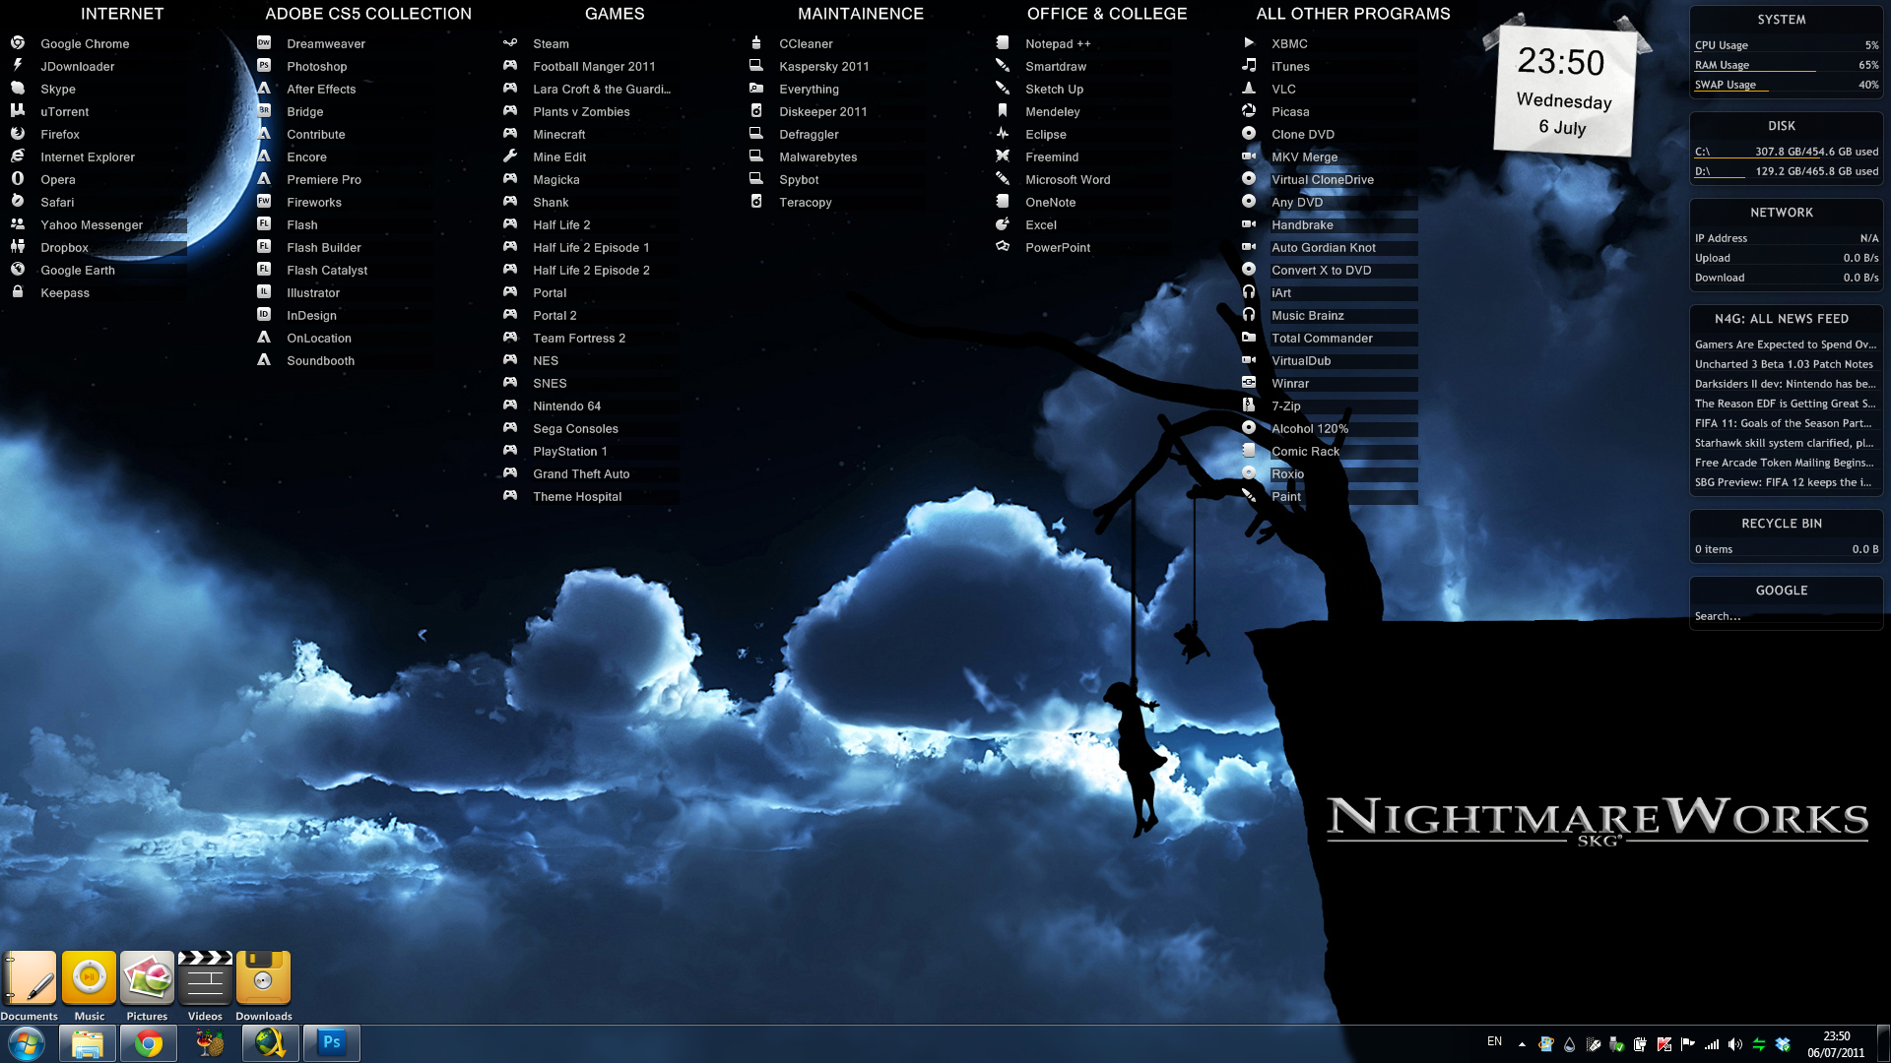Click the Google Chrome icon in launcher list
Screen dimensions: 1891x1063
coord(18,43)
